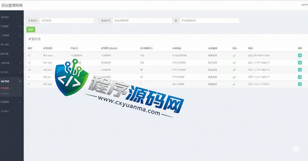Click edit icon for M2 max+ row
Viewport: 308px width, 161px height.
click(x=300, y=55)
